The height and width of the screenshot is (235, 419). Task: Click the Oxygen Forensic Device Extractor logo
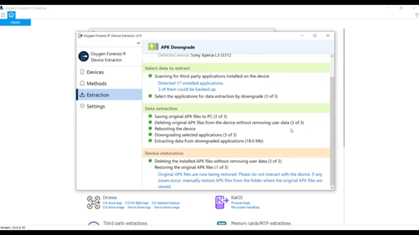[x=83, y=56]
